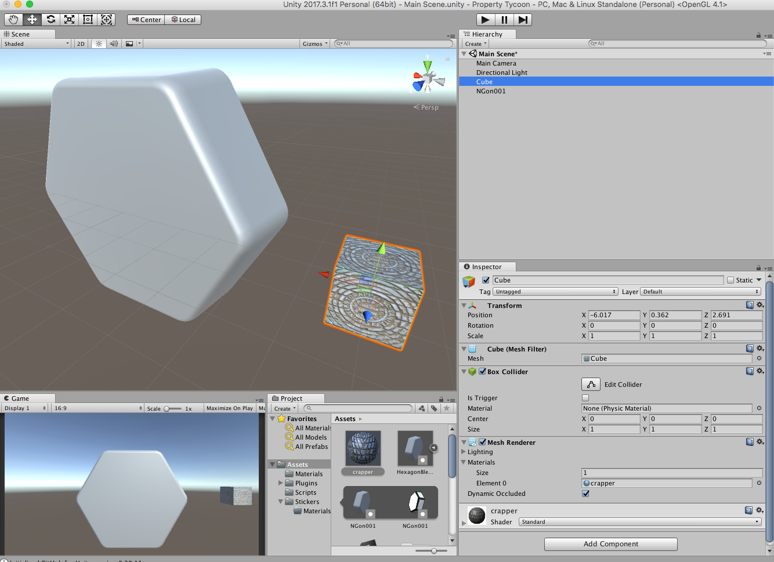This screenshot has height=562, width=774.
Task: Toggle scene audio speaker icon
Action: (114, 43)
